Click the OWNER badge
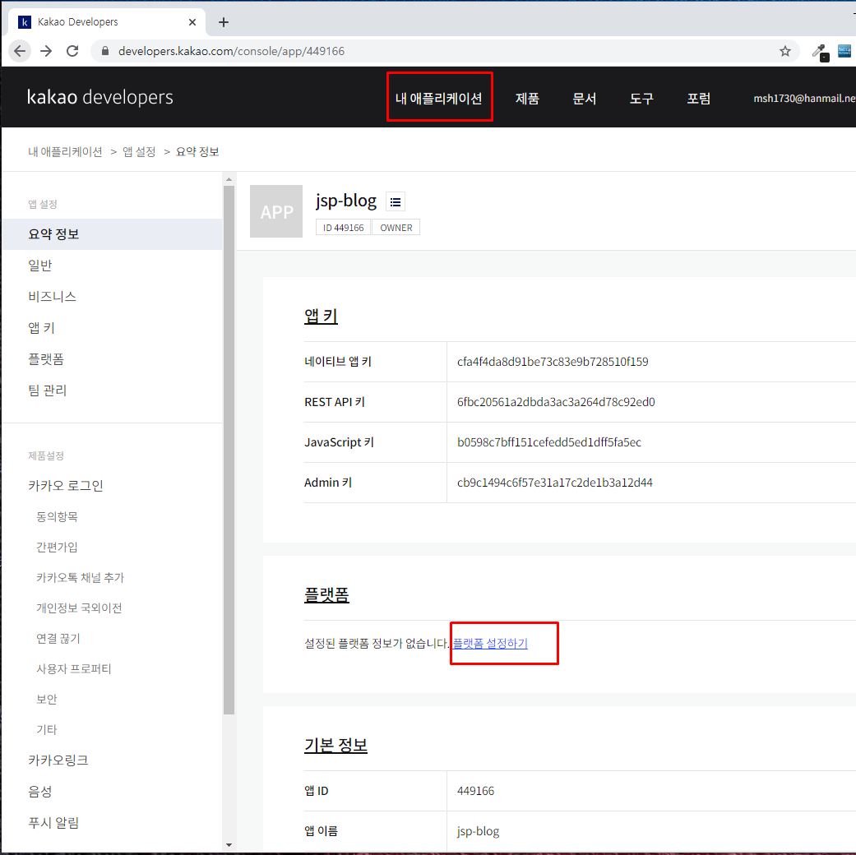 (396, 228)
